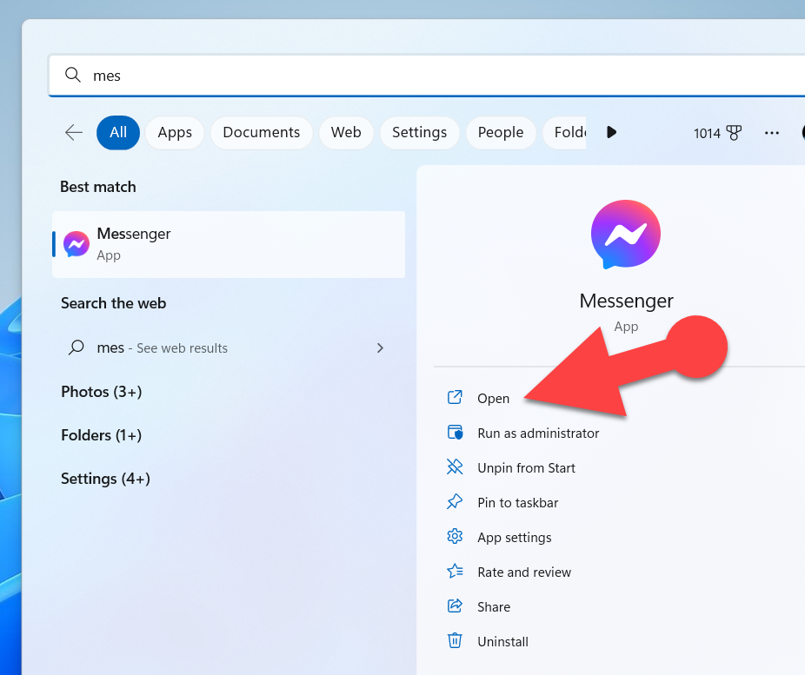Image resolution: width=805 pixels, height=675 pixels.
Task: Expand the Settings (4+) results group
Action: [105, 479]
